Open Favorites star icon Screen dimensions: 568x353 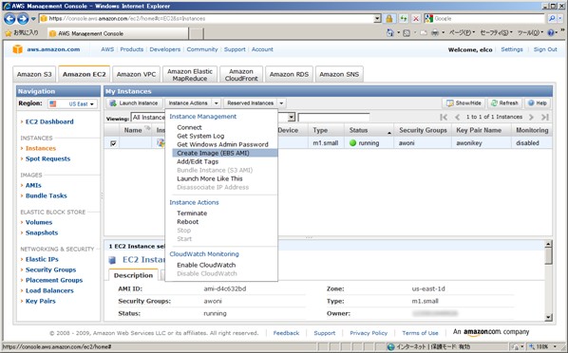point(9,33)
